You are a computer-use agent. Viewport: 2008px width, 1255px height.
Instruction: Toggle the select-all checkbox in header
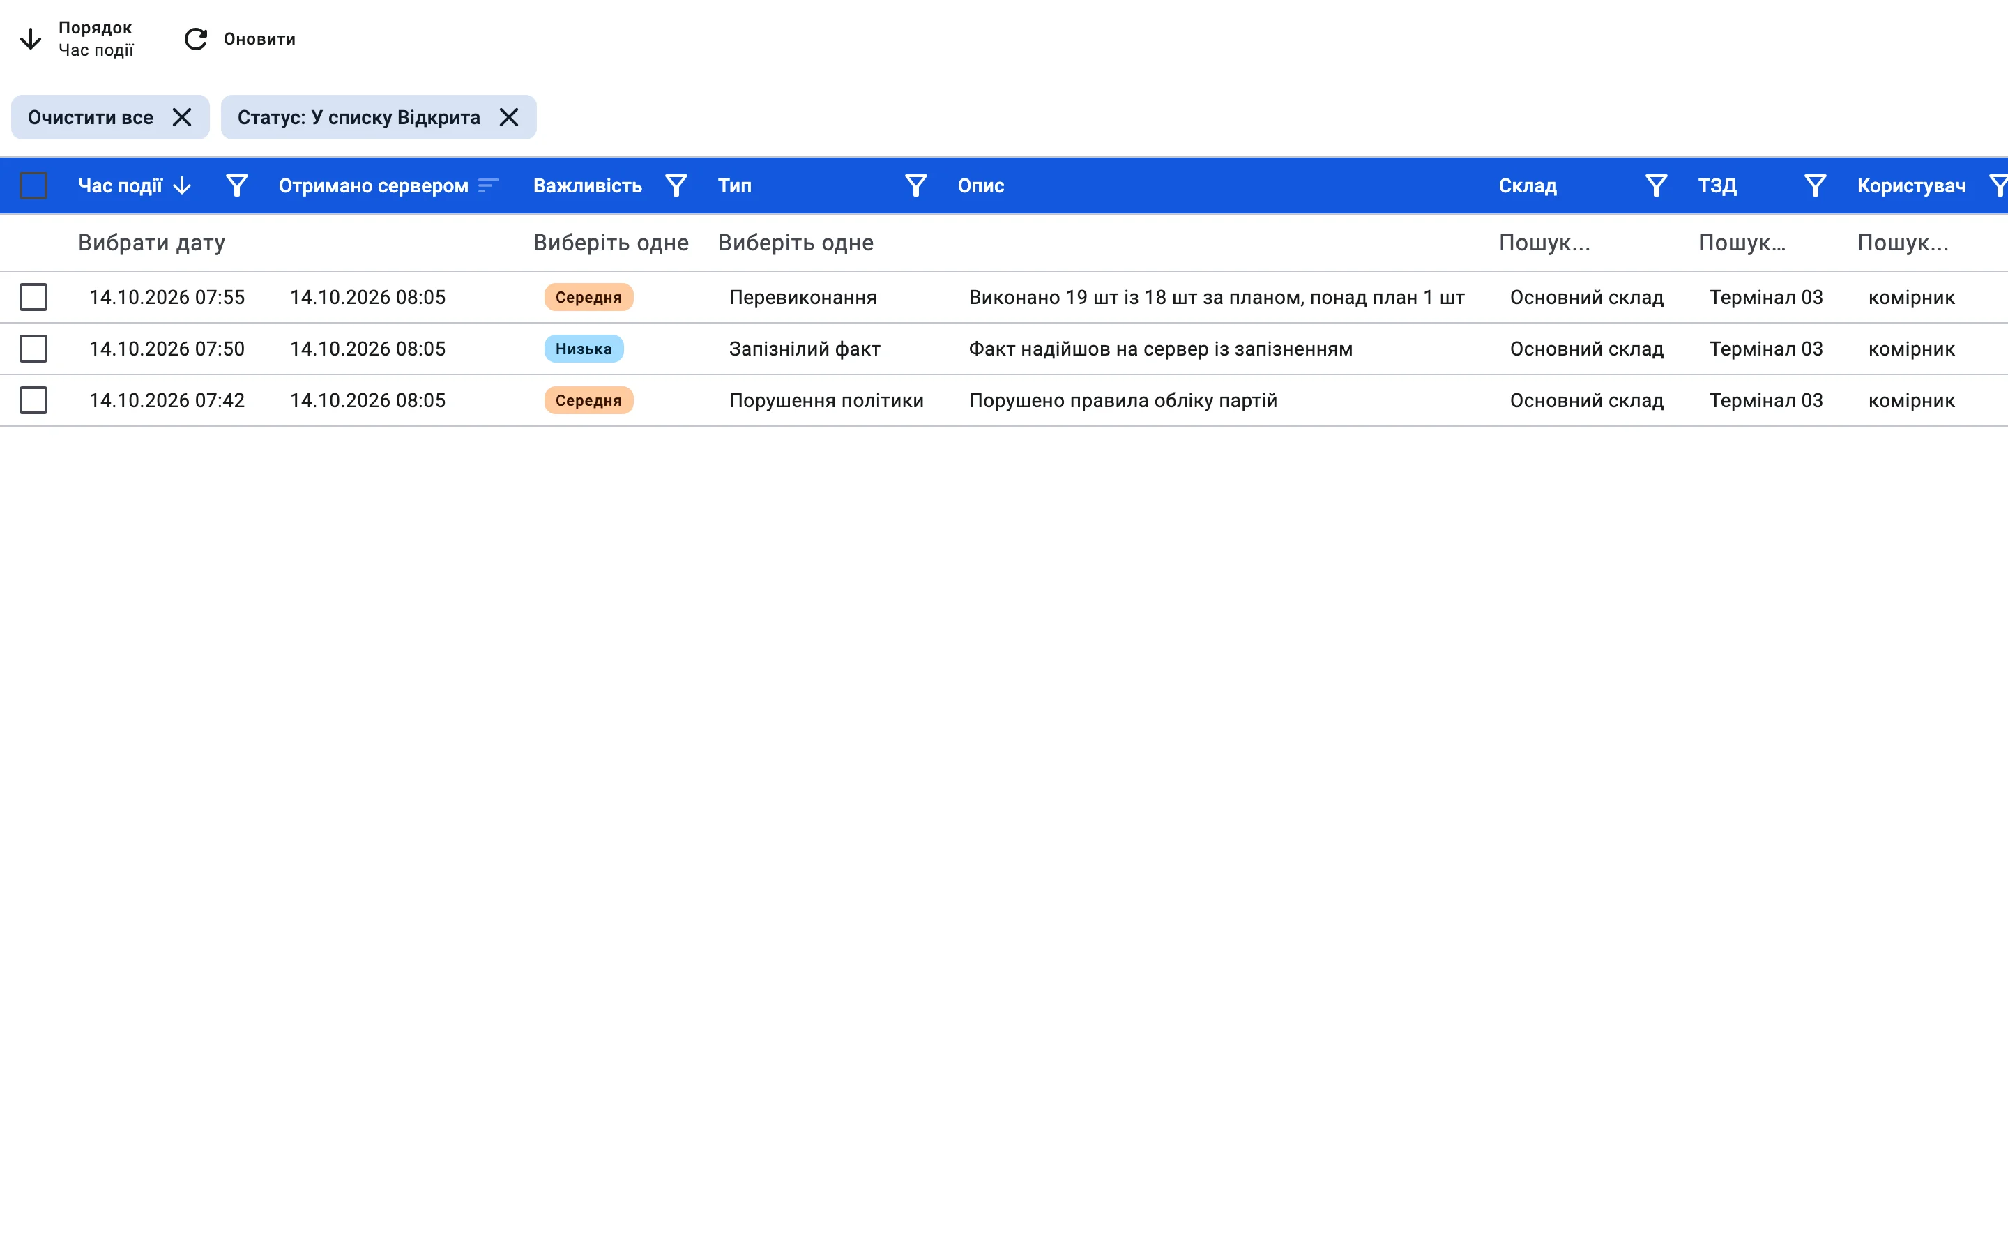coord(33,186)
